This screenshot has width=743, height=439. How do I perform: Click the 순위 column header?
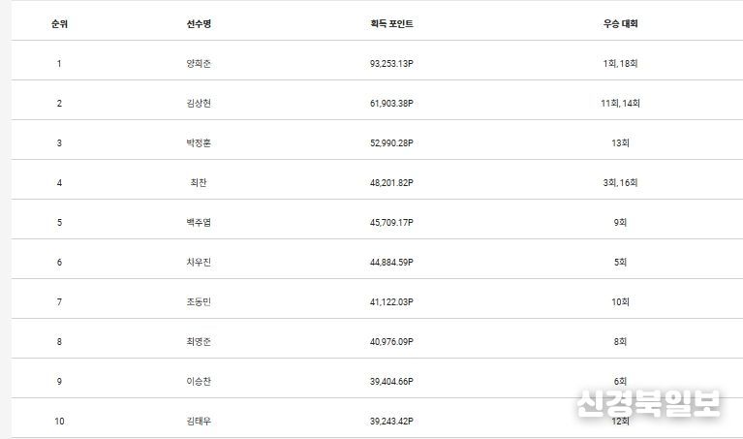coord(59,23)
